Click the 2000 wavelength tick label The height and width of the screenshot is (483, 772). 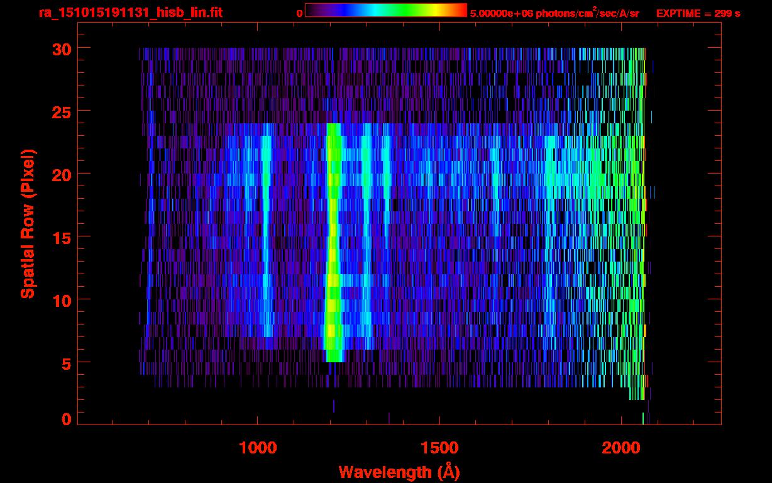point(620,447)
